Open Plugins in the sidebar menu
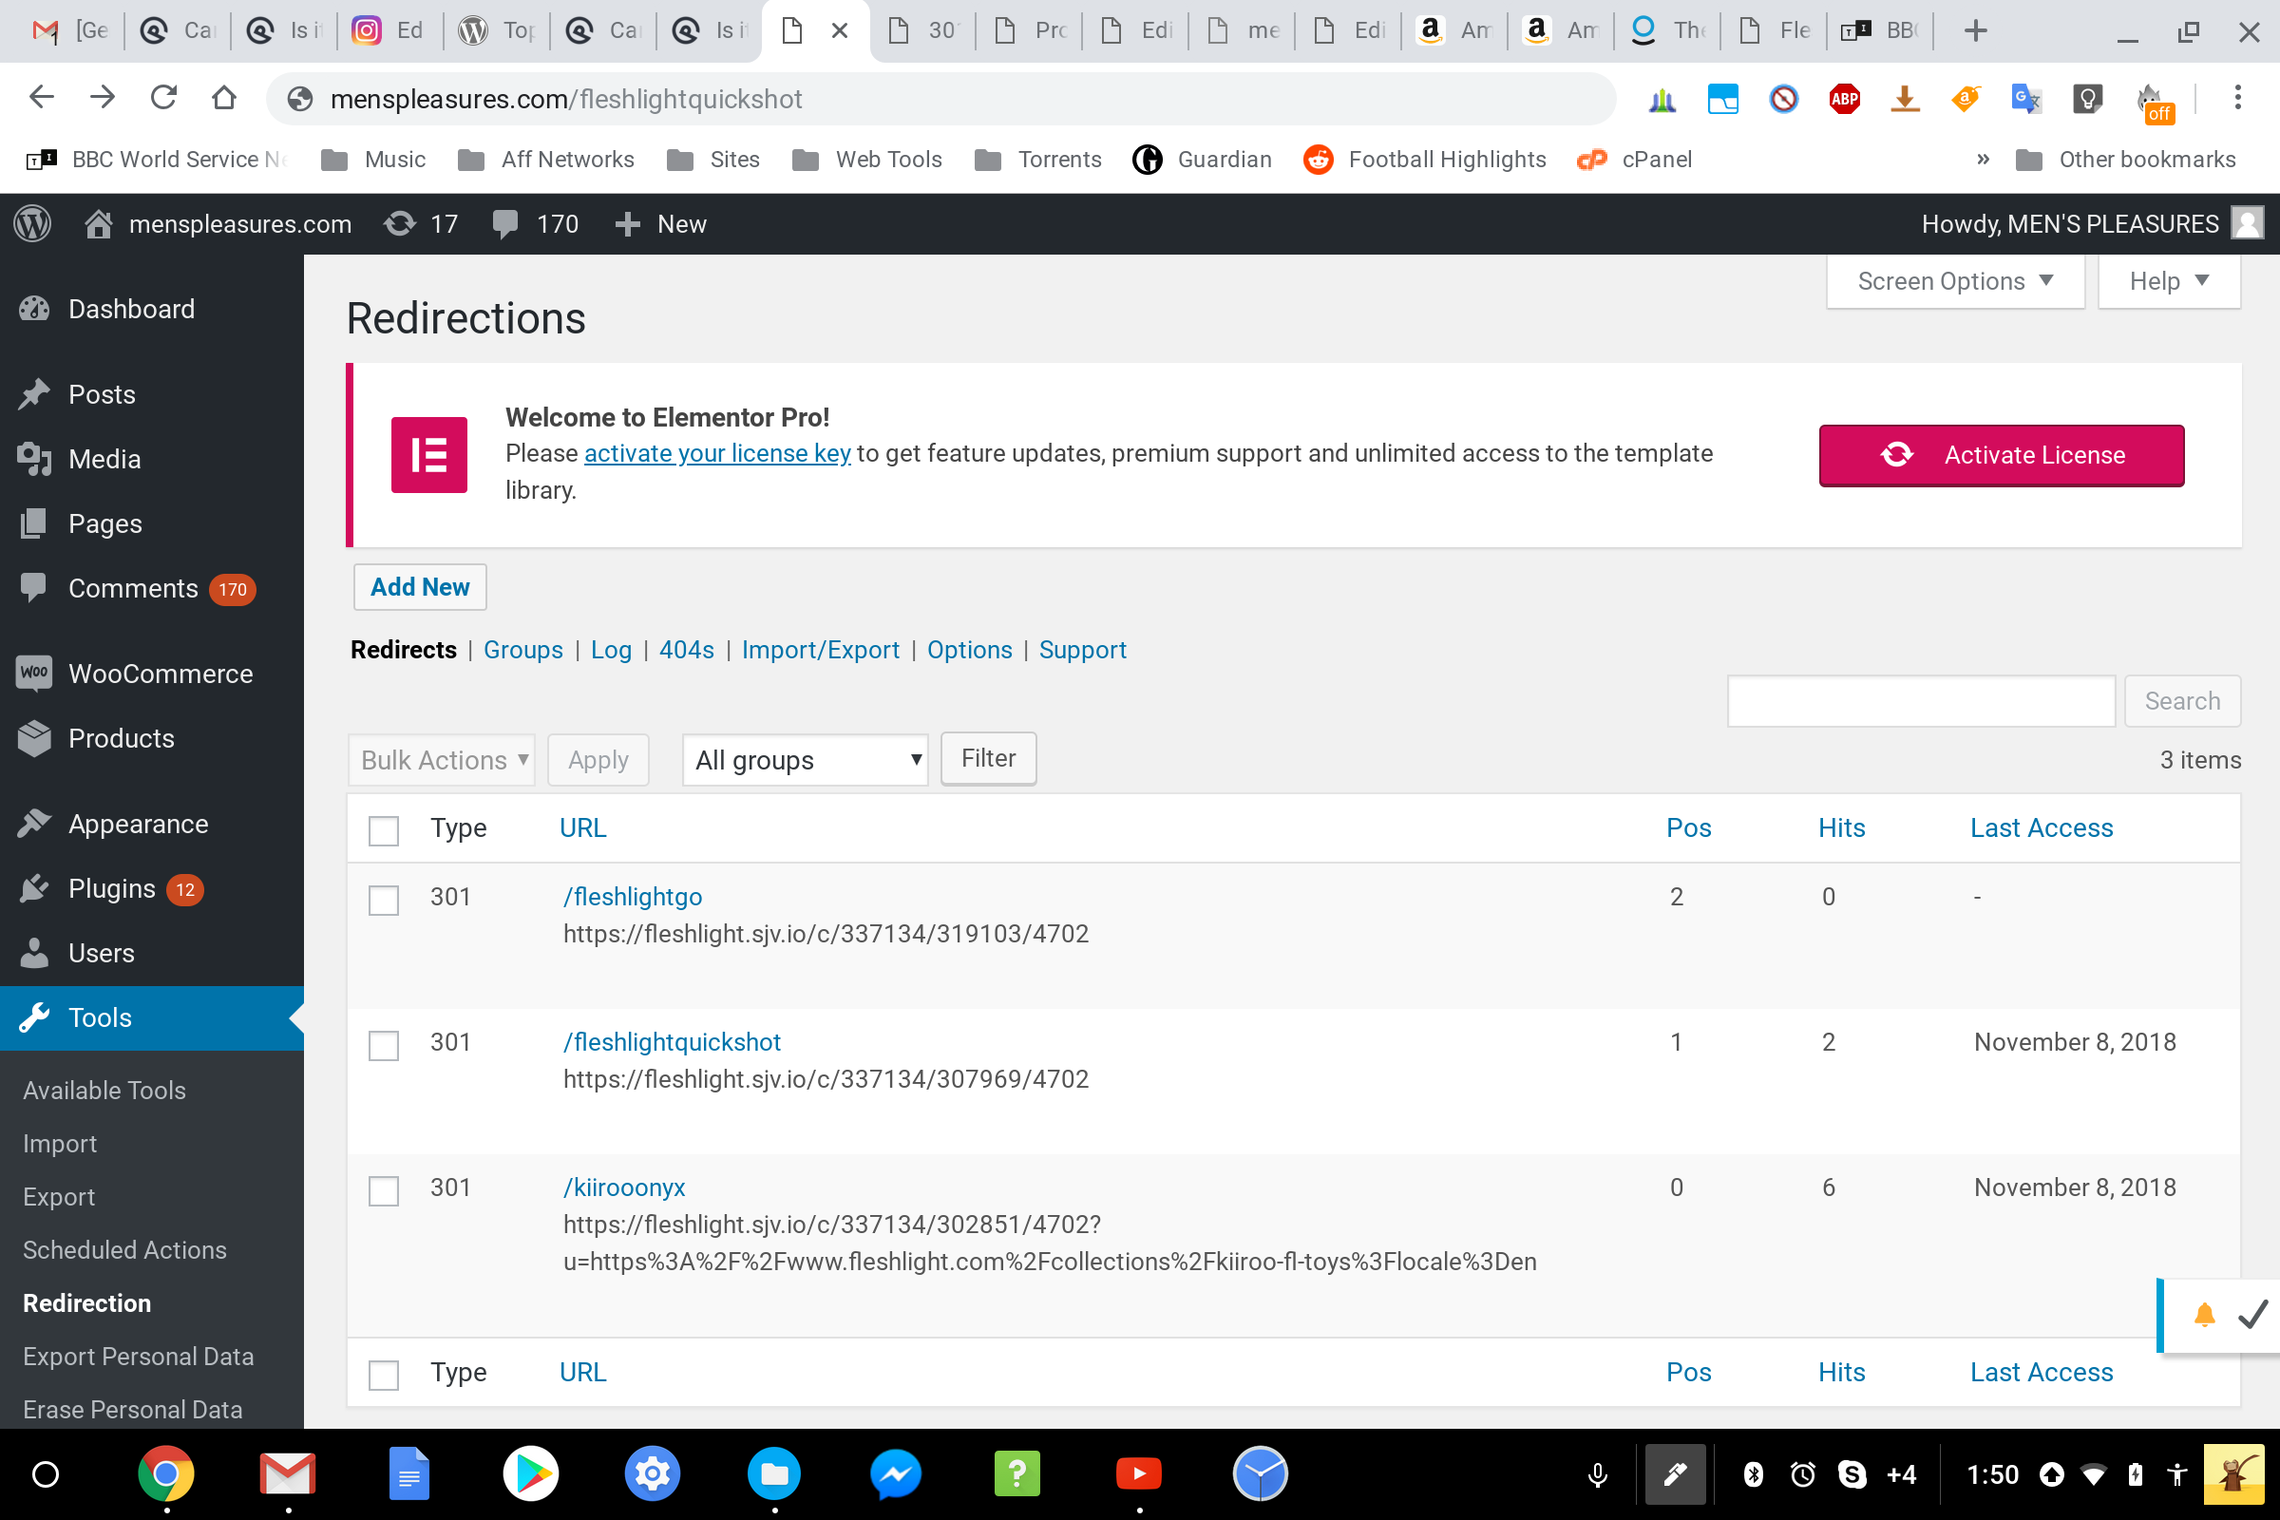 152,888
